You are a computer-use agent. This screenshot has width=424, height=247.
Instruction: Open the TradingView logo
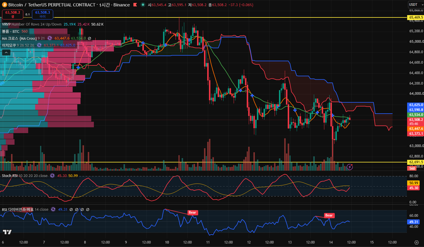click(x=7, y=232)
